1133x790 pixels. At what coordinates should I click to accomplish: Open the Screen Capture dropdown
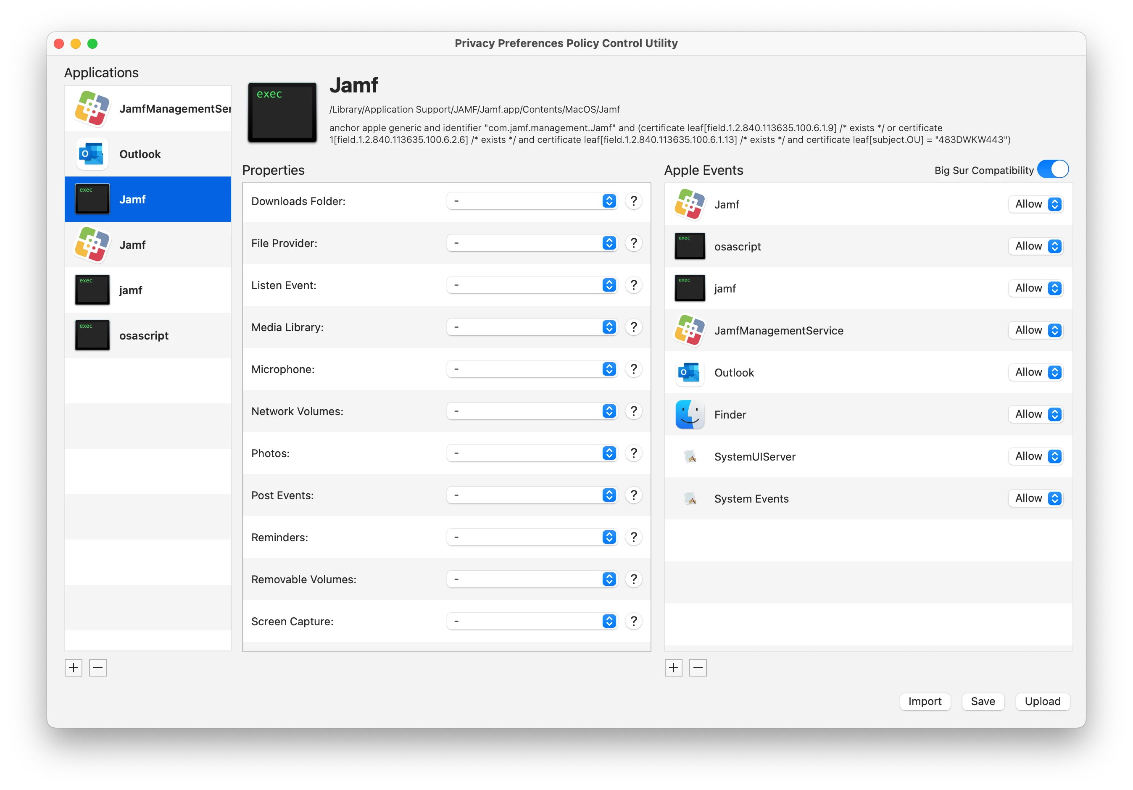tap(532, 621)
